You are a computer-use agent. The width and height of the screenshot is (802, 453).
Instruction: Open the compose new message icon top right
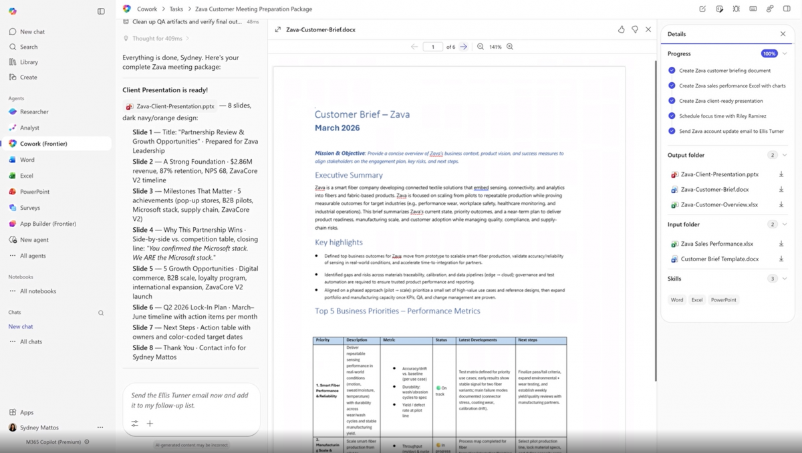click(701, 8)
